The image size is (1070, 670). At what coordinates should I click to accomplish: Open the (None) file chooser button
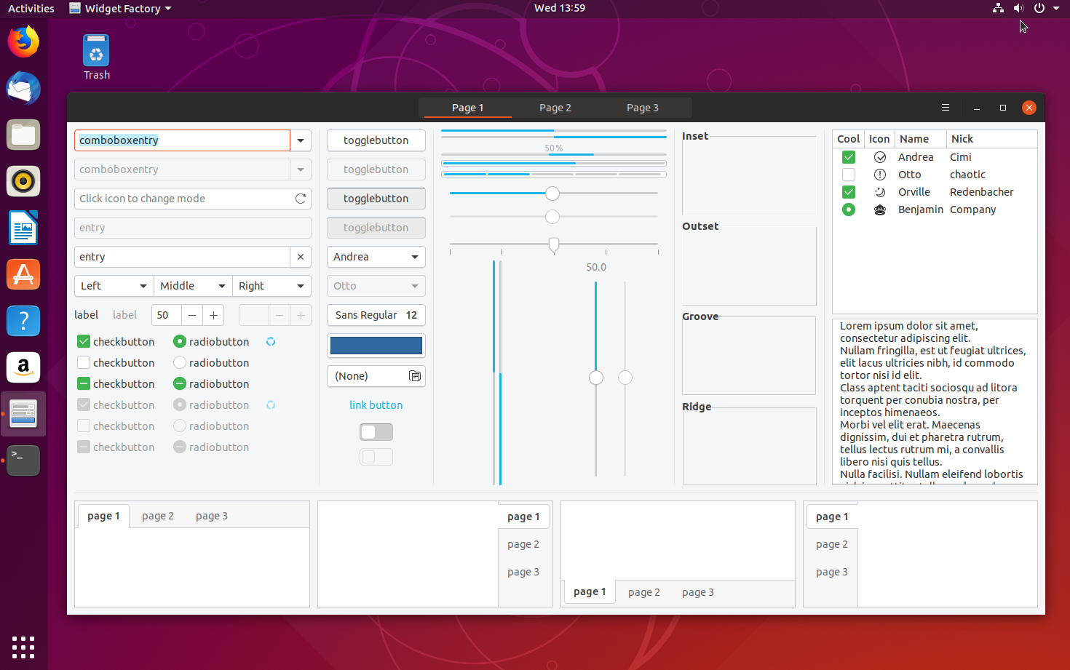pos(376,375)
